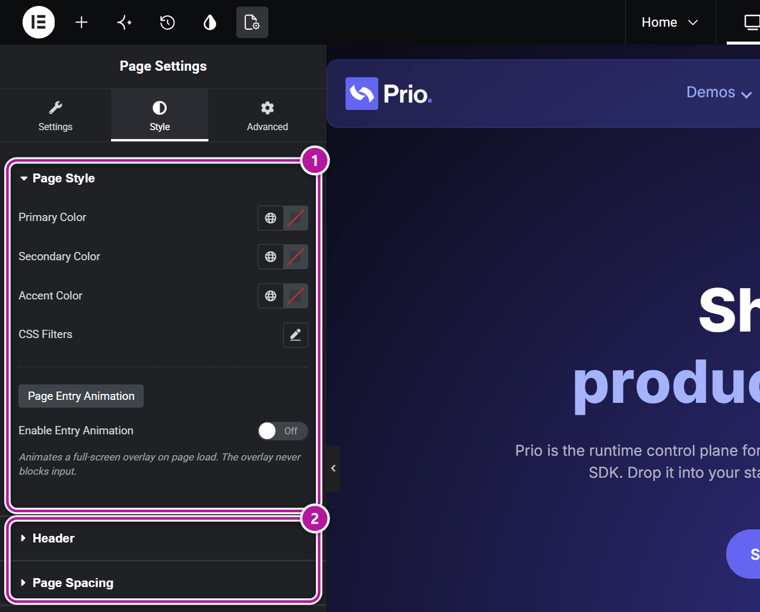Open the revision history clock icon

[167, 22]
